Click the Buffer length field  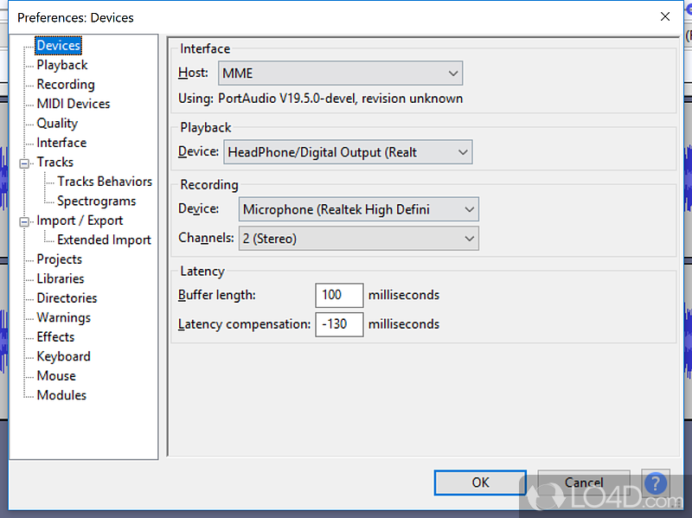click(339, 295)
